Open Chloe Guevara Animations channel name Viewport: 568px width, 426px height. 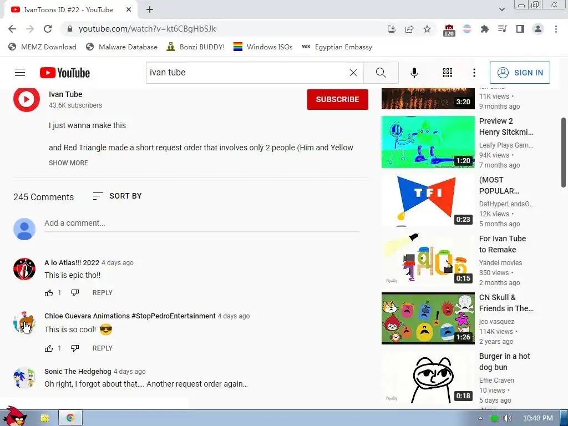[x=130, y=316]
